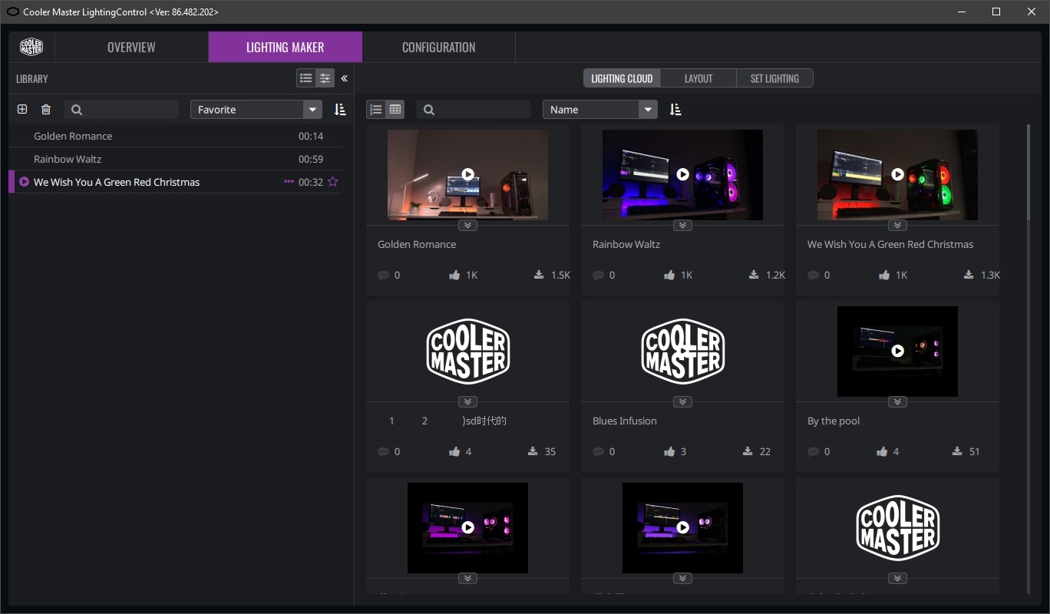Collapse the Library panel with double chevron
The width and height of the screenshot is (1050, 614).
pyautogui.click(x=344, y=78)
